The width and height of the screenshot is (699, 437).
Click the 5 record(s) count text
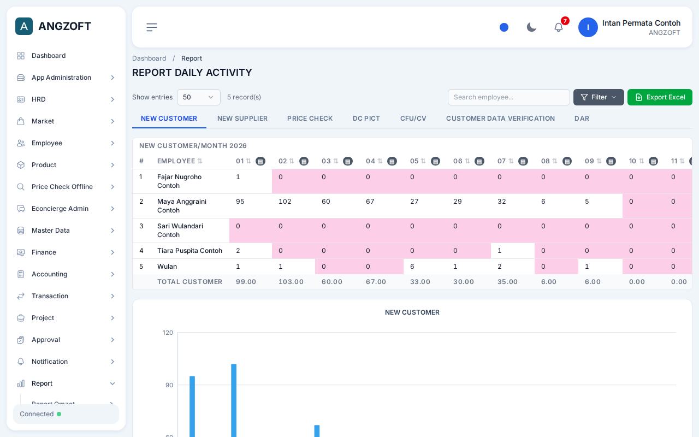click(x=244, y=97)
